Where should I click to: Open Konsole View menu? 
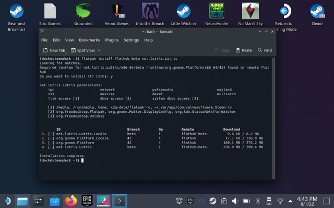point(69,40)
